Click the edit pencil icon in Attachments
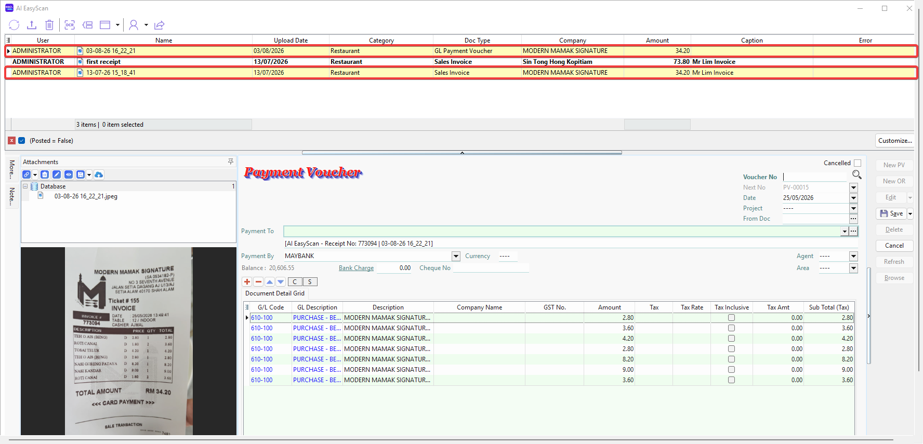This screenshot has width=923, height=444. click(57, 174)
